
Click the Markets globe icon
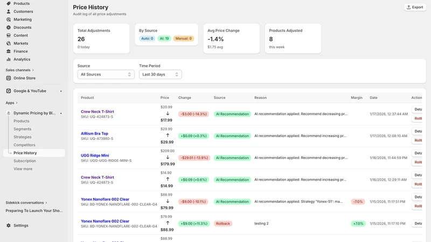pos(9,44)
